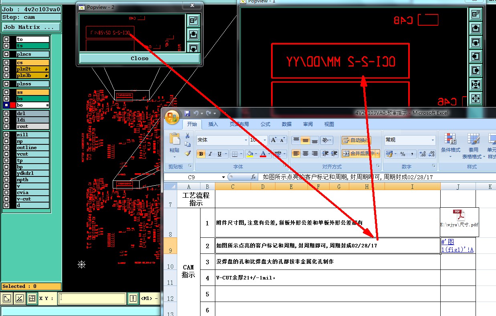
Task: Decrease decimal places
Action: click(431, 154)
